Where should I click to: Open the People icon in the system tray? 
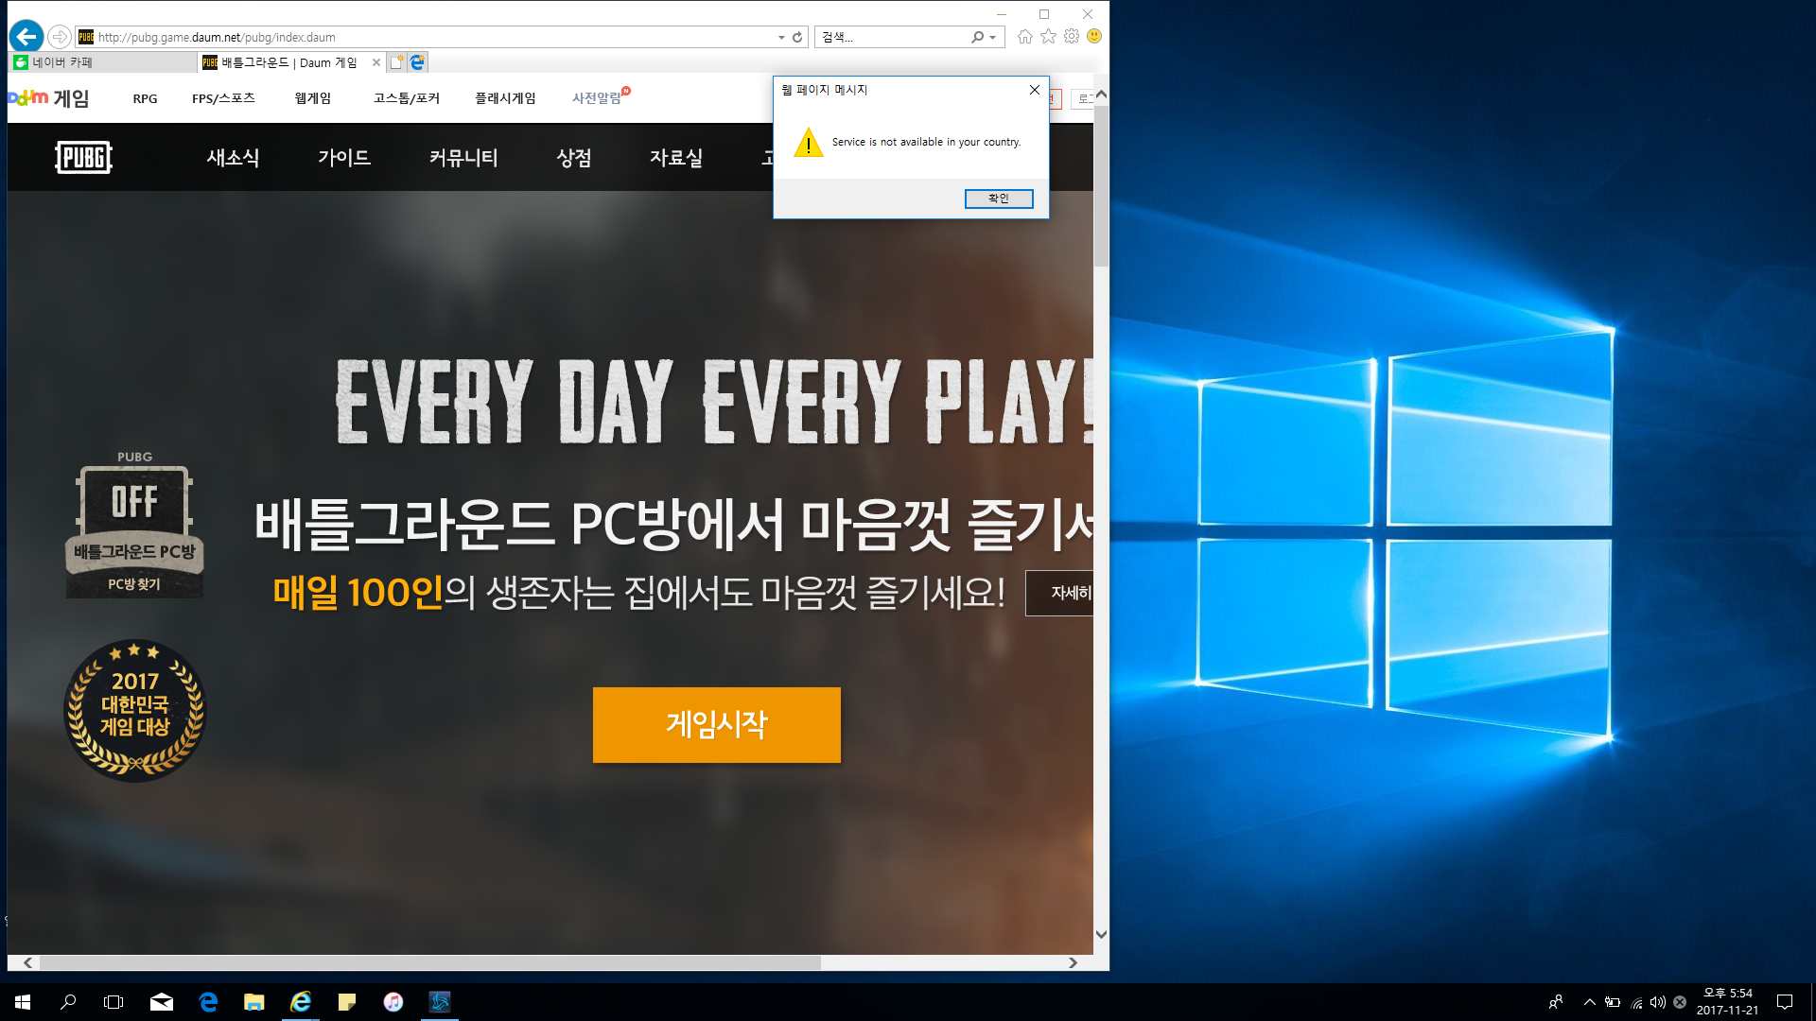click(x=1556, y=1002)
